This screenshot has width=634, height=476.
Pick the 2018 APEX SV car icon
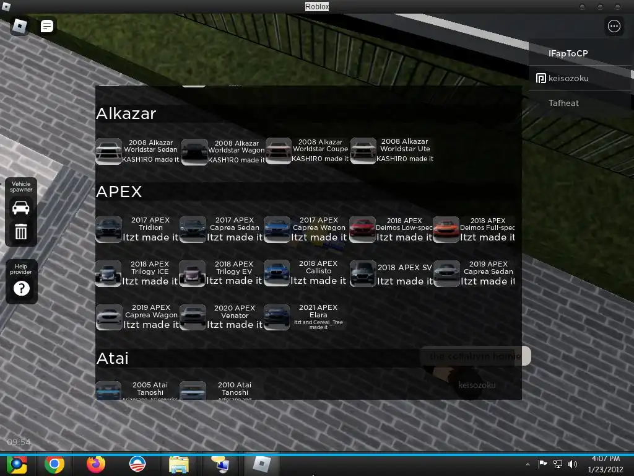(363, 273)
